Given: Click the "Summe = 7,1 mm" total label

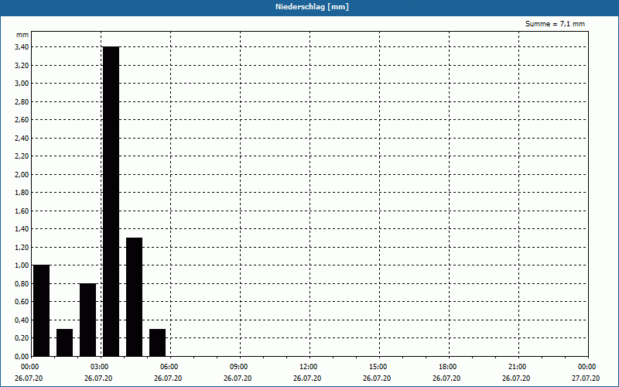Looking at the screenshot, I should point(555,24).
